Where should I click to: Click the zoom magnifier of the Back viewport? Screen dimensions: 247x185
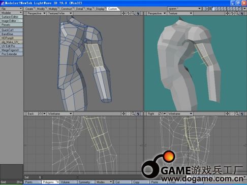[133, 114]
